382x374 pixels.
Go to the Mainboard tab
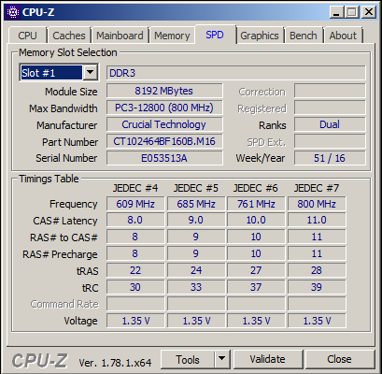pyautogui.click(x=120, y=36)
